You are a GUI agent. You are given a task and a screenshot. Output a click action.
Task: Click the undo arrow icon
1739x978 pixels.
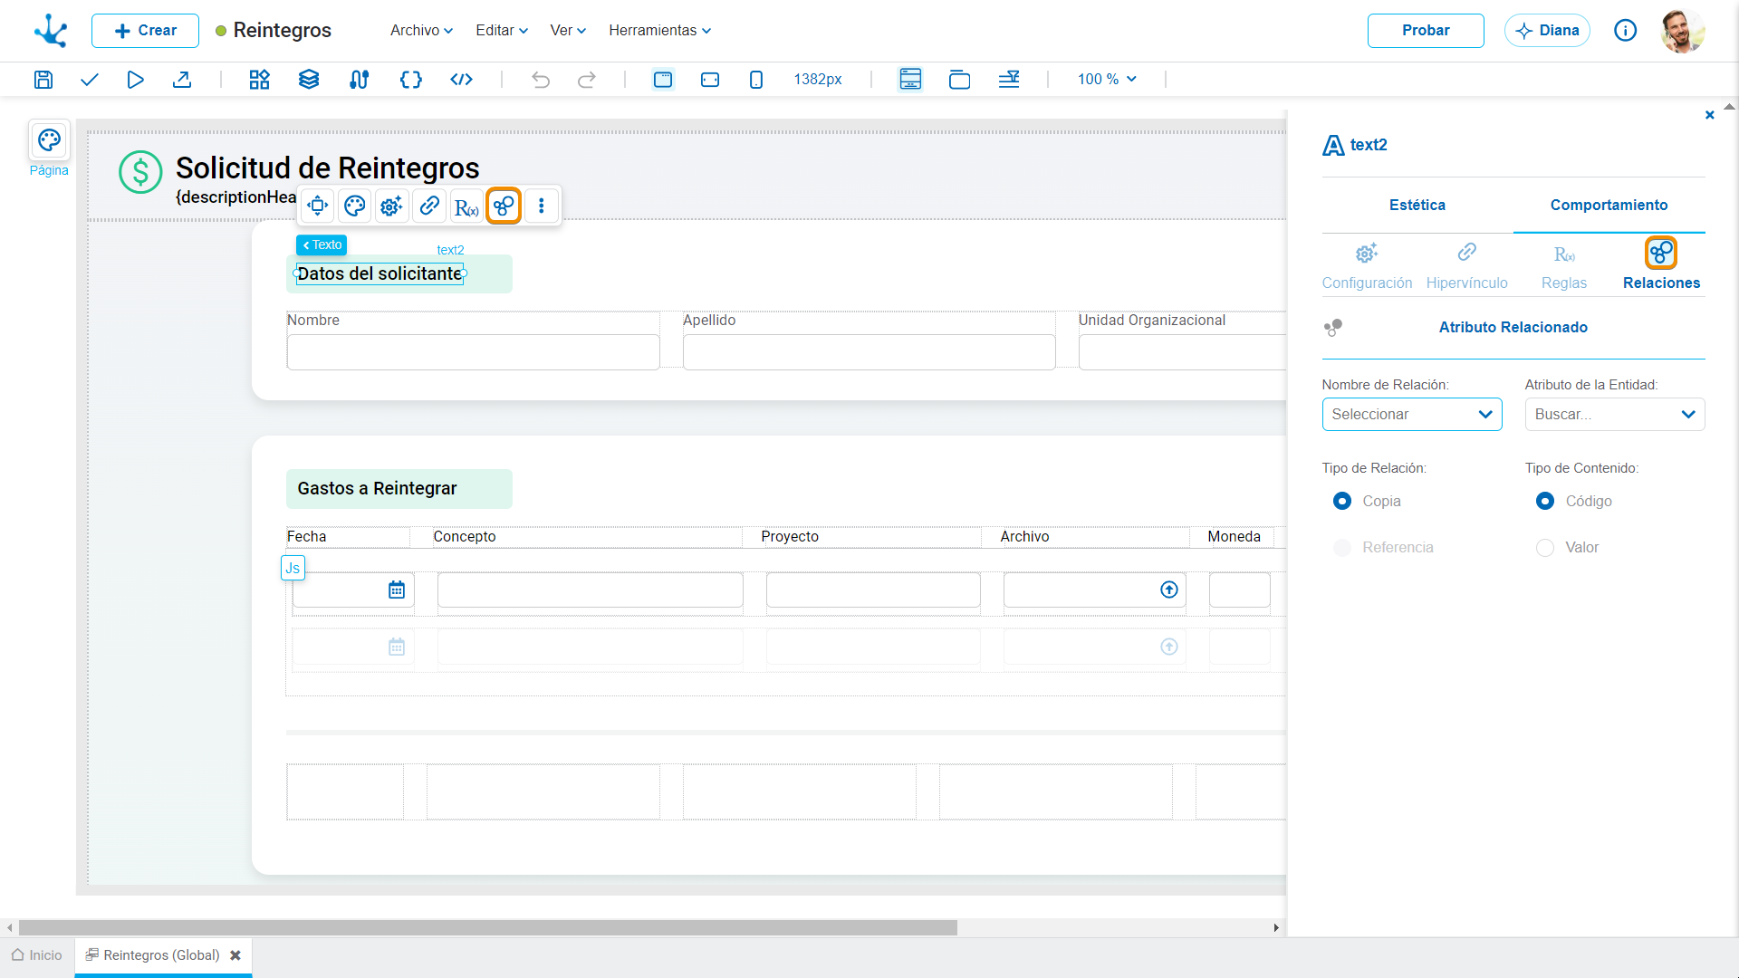coord(541,80)
